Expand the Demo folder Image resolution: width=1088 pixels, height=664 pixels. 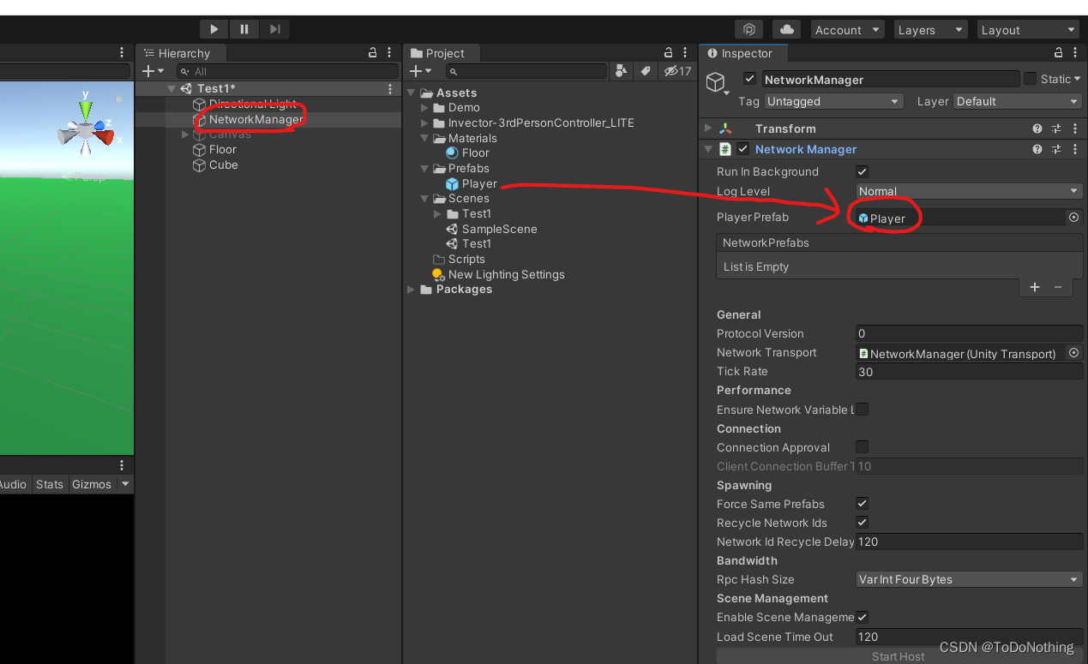[x=425, y=108]
